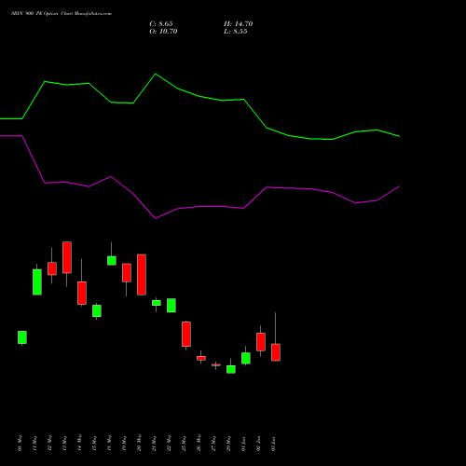
Task: Select the 27 May date label
Action: click(x=213, y=443)
